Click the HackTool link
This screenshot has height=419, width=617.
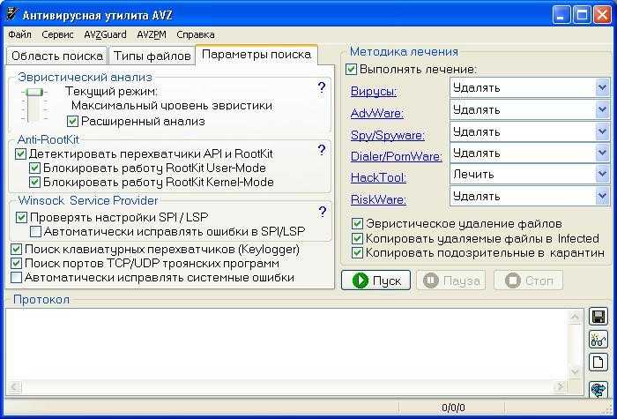pos(378,178)
